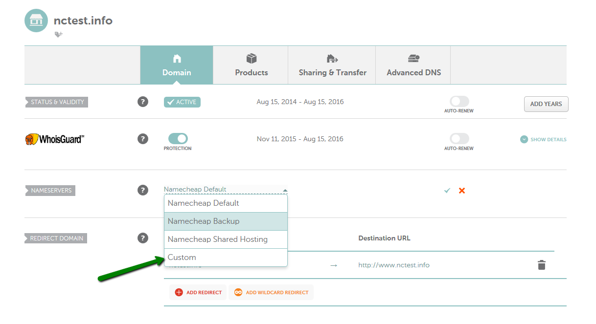Toggle domain auto-renew switch in Status row

(459, 101)
